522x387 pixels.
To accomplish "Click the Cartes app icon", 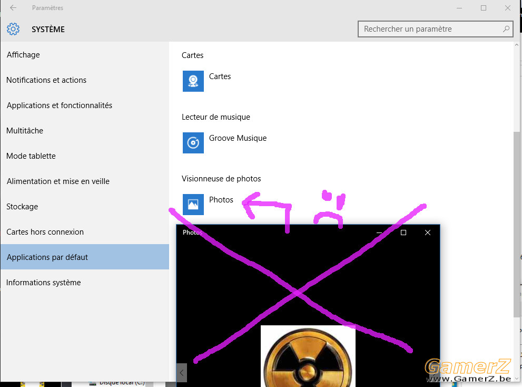I will click(193, 81).
